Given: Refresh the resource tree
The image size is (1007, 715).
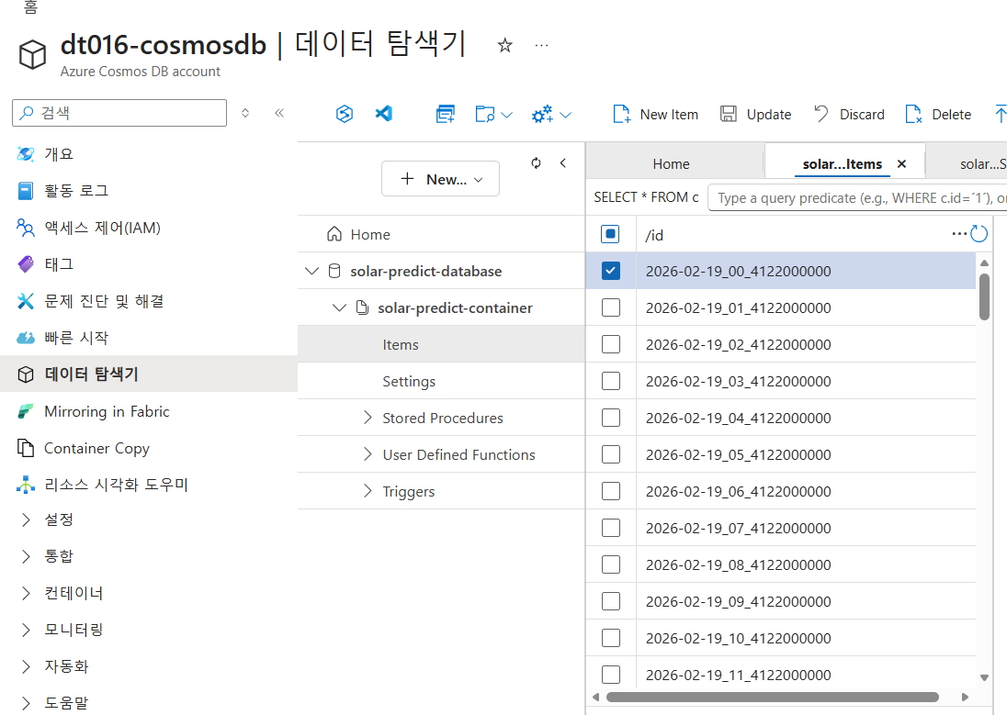Looking at the screenshot, I should pyautogui.click(x=536, y=163).
